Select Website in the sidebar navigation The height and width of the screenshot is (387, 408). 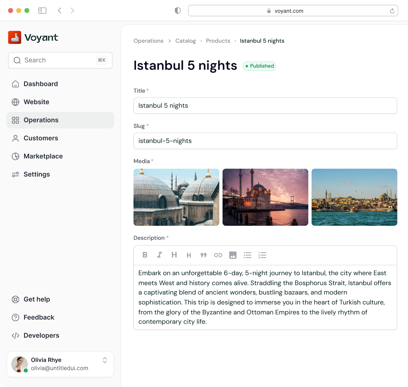[36, 102]
